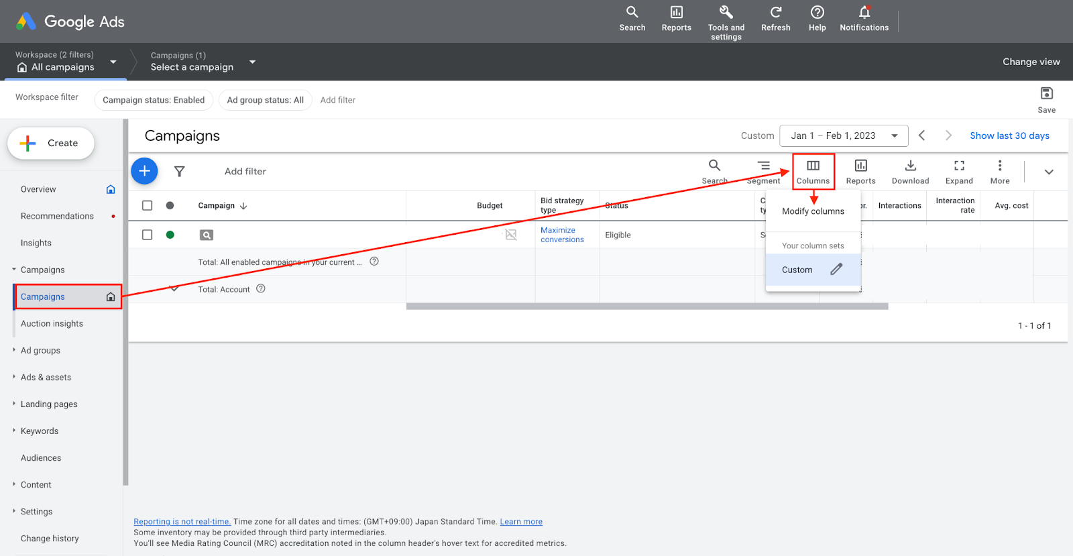Click Campaign status: Enabled filter chip

pyautogui.click(x=154, y=100)
